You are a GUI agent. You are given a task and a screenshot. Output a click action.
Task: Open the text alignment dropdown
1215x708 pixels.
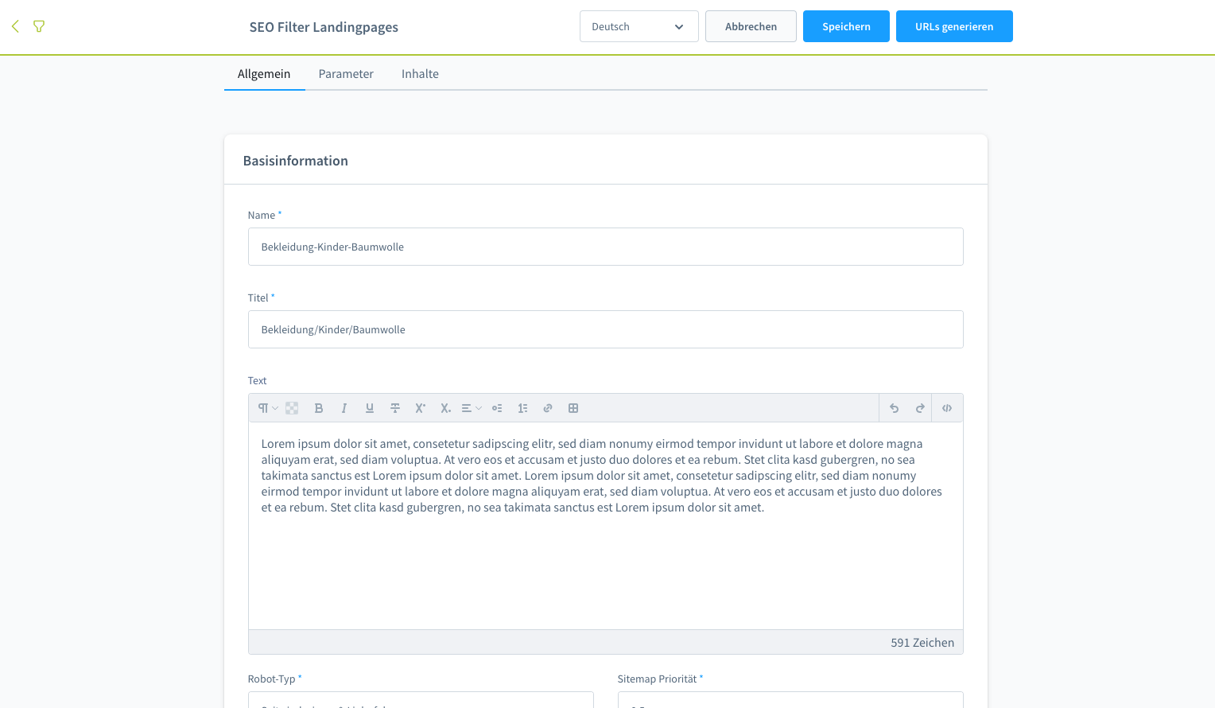point(472,408)
